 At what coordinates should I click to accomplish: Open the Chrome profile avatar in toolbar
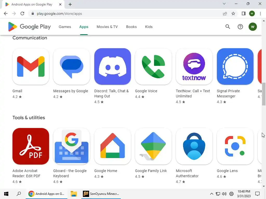click(252, 13)
